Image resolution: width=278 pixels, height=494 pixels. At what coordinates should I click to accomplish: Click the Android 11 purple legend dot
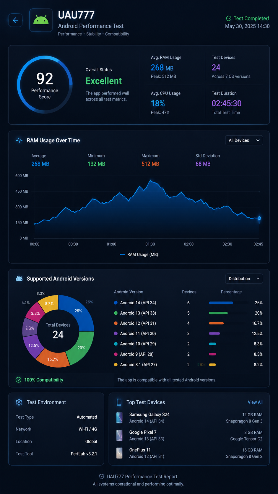click(x=116, y=334)
